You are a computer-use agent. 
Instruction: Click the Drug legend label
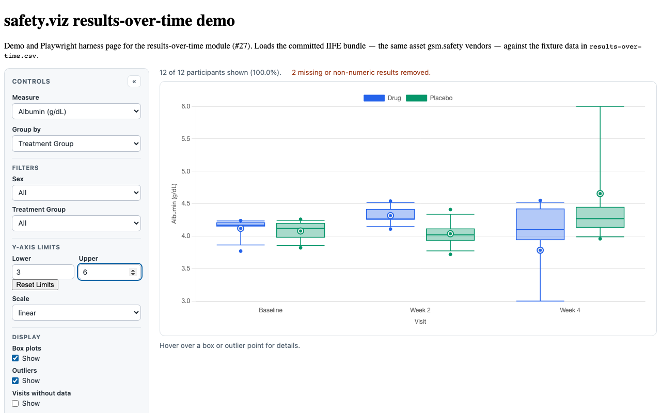click(394, 98)
